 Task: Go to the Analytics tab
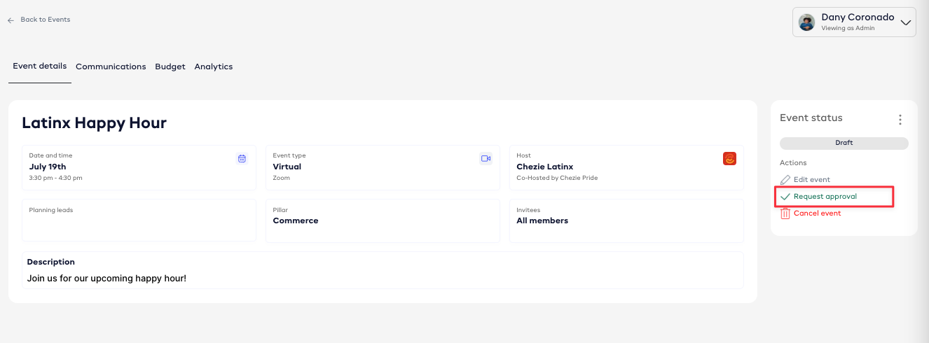click(x=214, y=66)
